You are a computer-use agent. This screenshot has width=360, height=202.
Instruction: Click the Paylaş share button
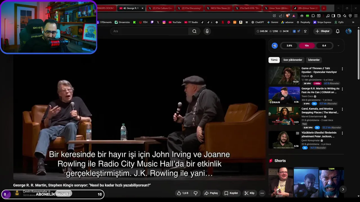[x=211, y=193]
